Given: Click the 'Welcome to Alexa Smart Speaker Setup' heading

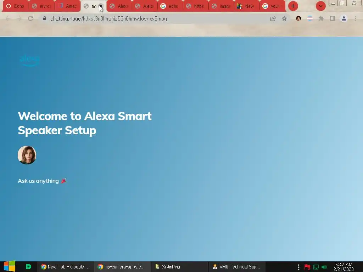Looking at the screenshot, I should pos(85,123).
